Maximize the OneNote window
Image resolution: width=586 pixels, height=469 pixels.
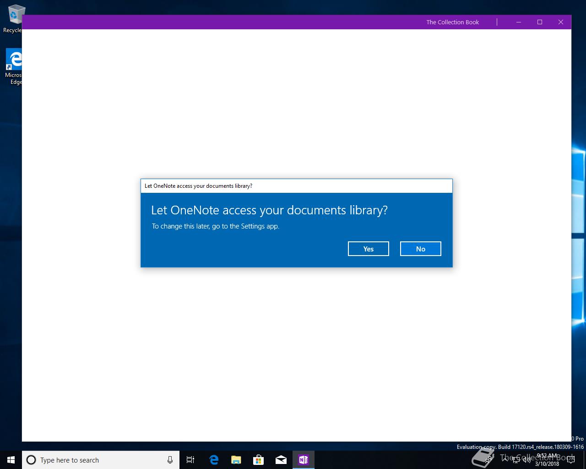pyautogui.click(x=540, y=22)
